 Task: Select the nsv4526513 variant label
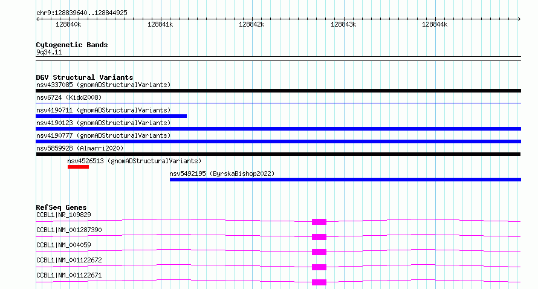(x=134, y=161)
